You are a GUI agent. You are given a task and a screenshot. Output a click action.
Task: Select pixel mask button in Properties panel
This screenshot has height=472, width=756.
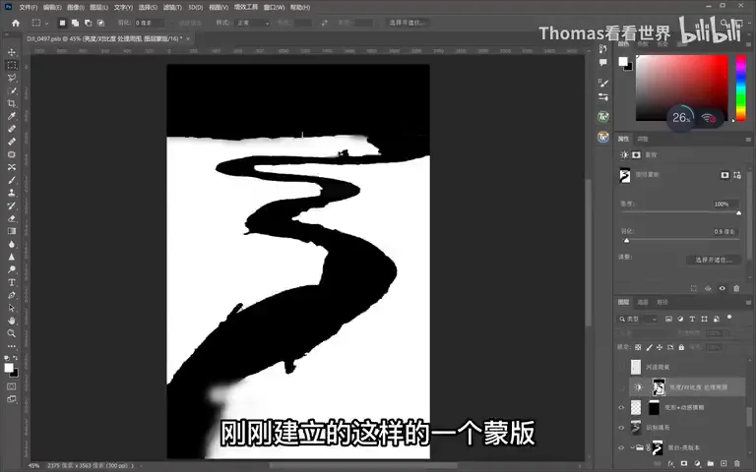pos(724,175)
